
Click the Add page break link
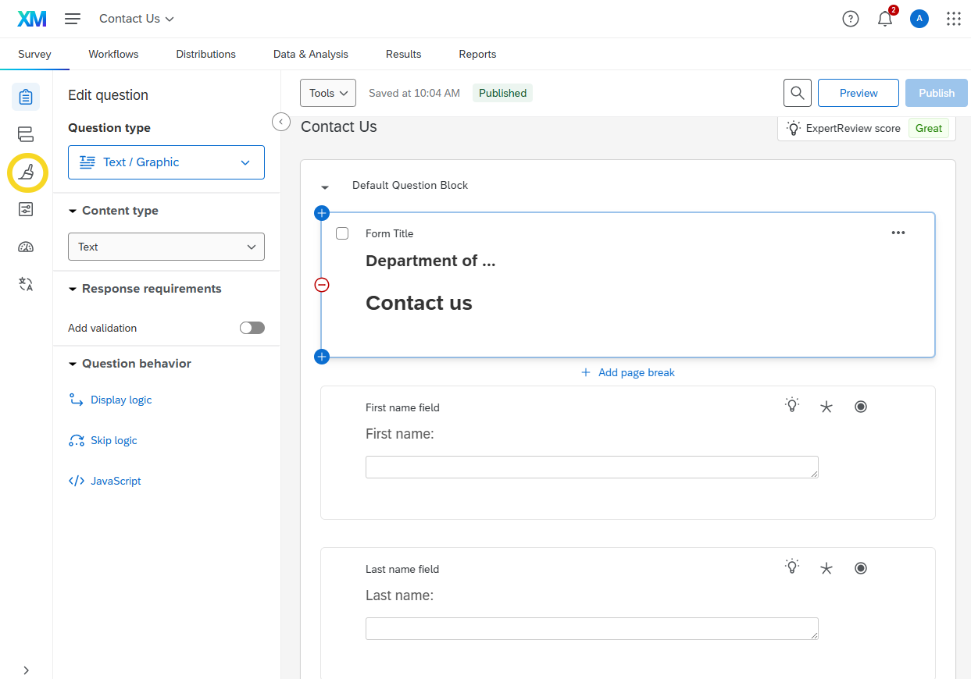[x=636, y=372]
